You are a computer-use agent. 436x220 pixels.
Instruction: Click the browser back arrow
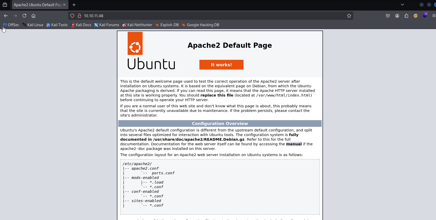coord(6,16)
